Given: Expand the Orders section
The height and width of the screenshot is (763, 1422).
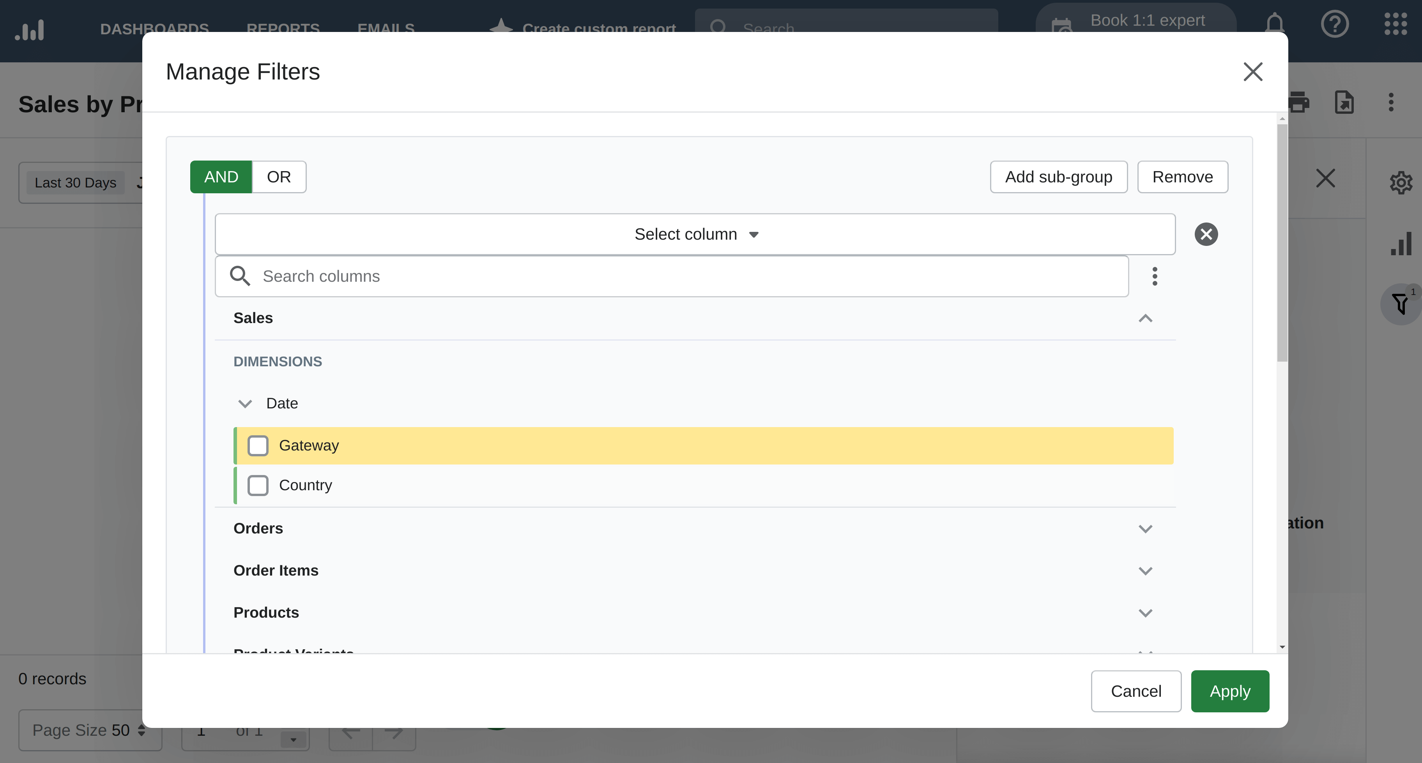Looking at the screenshot, I should [1146, 528].
